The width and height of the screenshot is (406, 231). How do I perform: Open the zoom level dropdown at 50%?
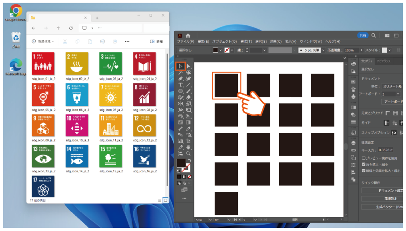pyautogui.click(x=210, y=220)
